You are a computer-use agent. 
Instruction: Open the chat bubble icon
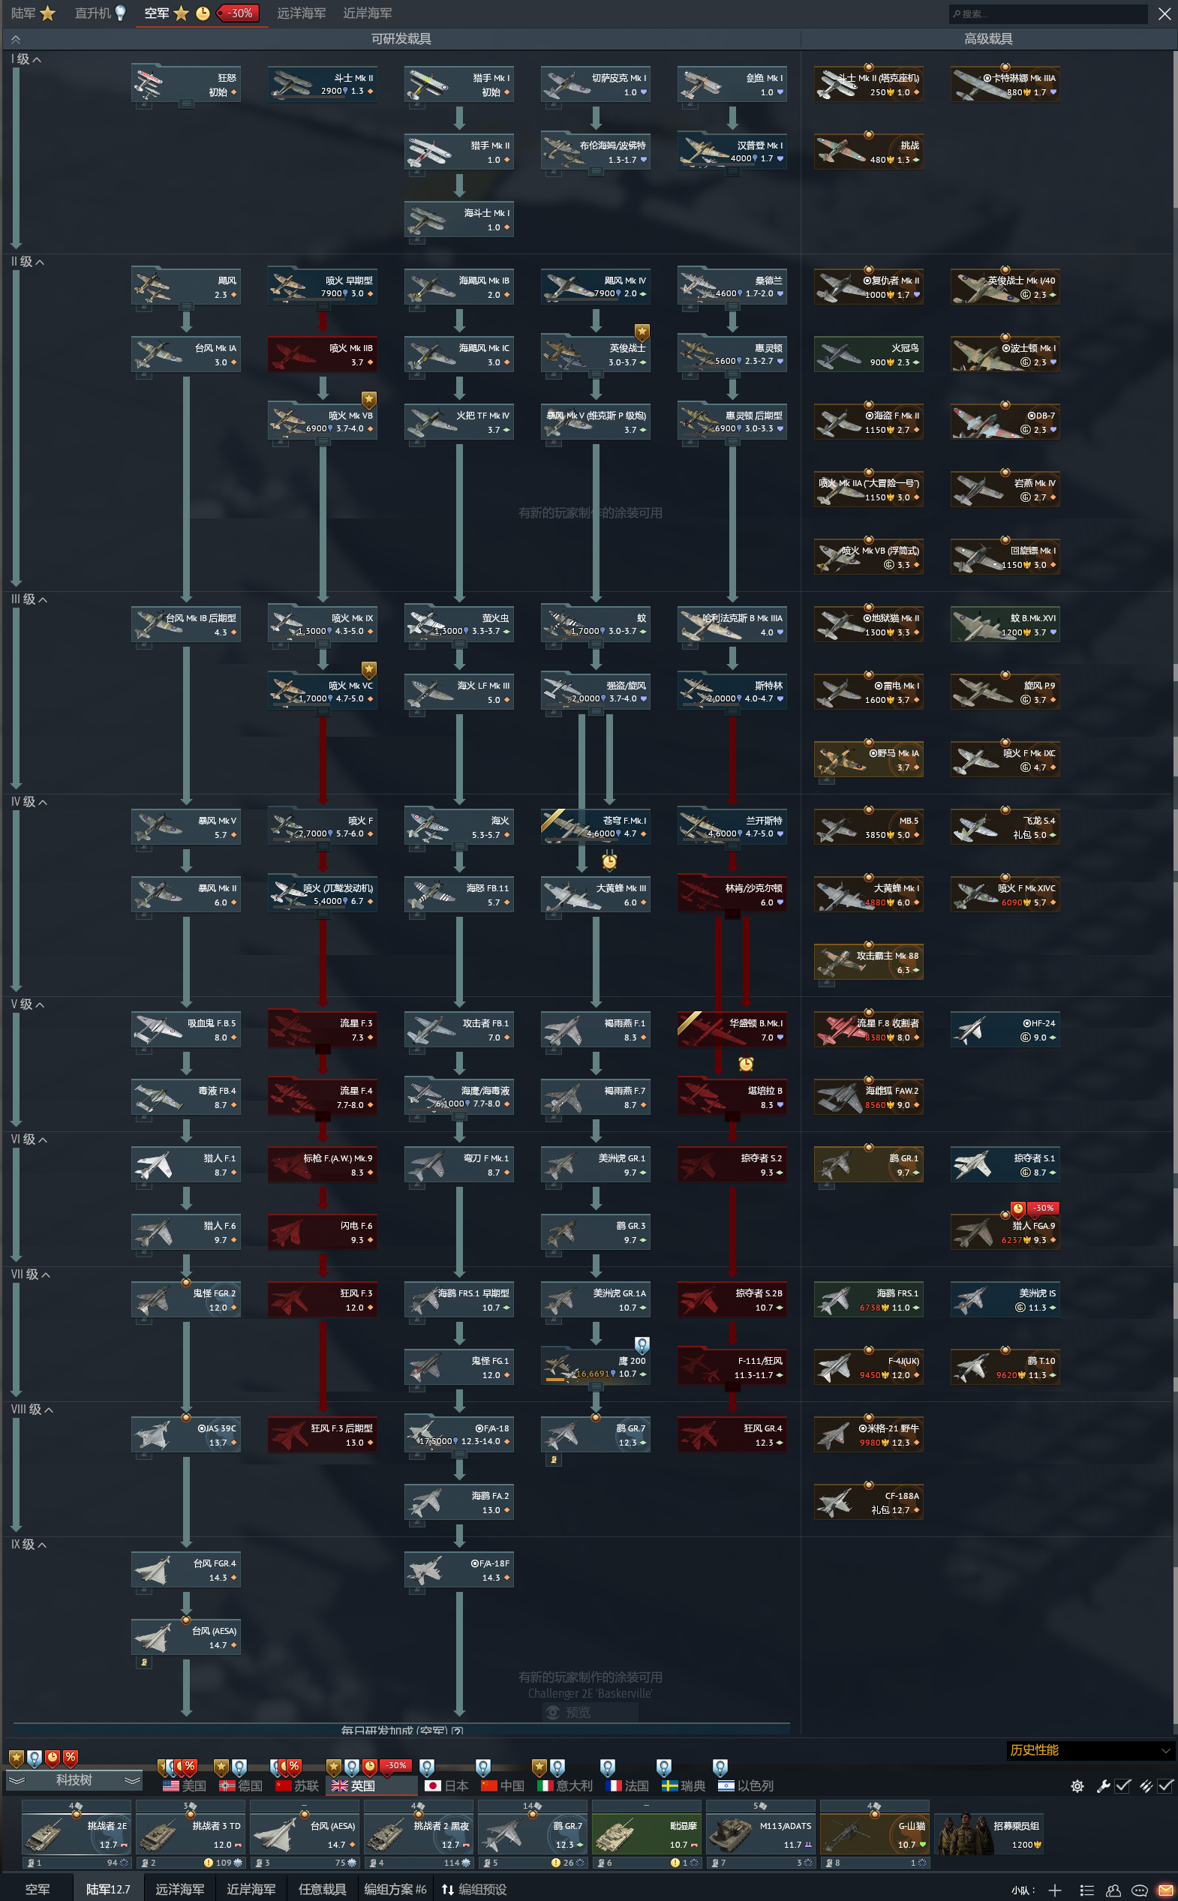tap(1139, 1890)
